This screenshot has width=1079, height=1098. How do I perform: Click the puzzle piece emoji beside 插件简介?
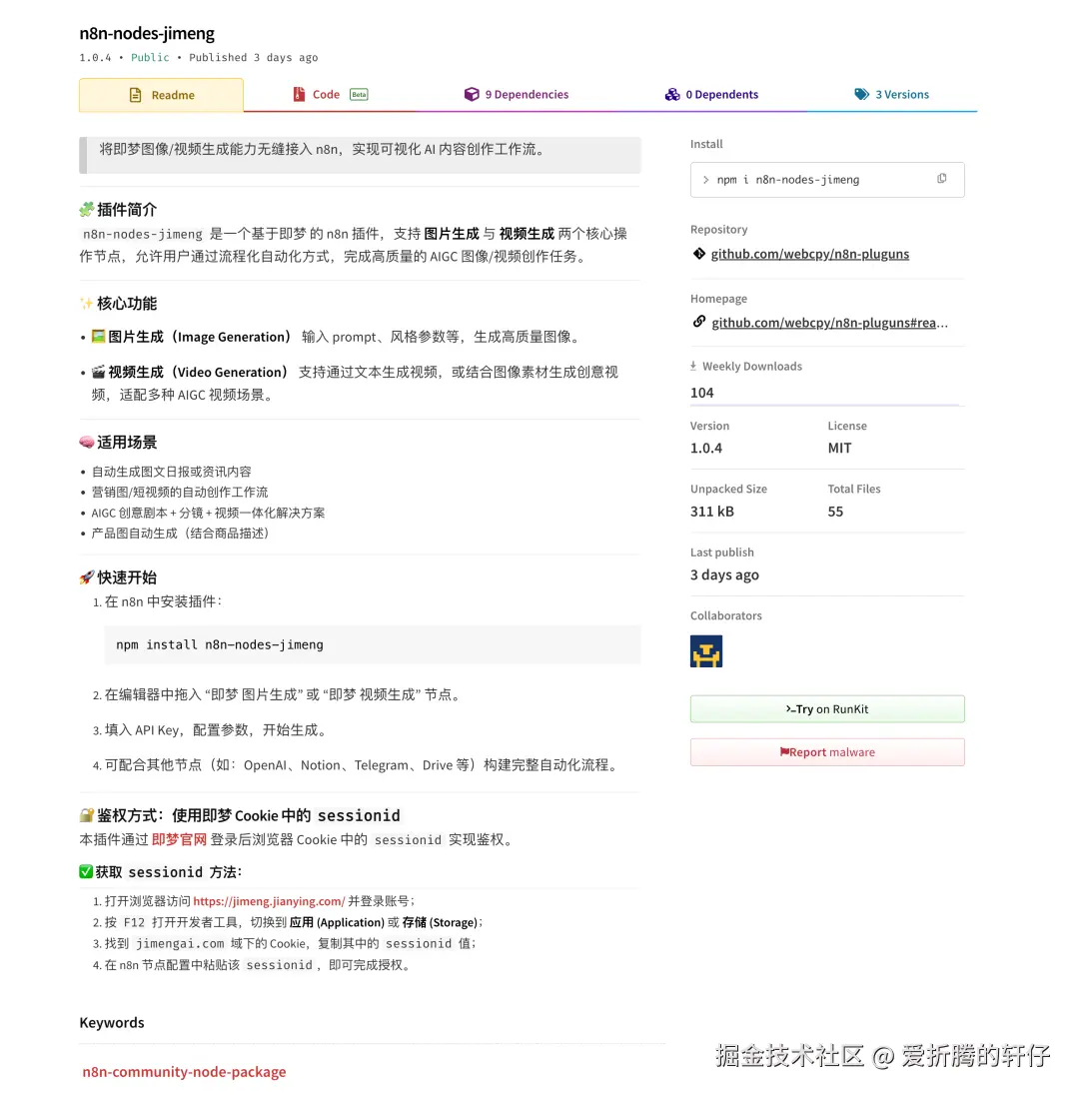pyautogui.click(x=87, y=210)
